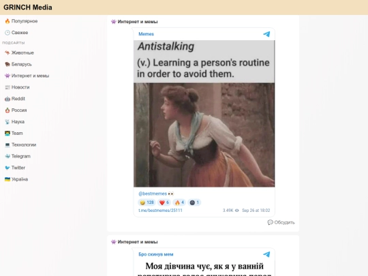Click the Моя дівчина чує meme text
Screen dimensions: 368x276
tap(204, 269)
